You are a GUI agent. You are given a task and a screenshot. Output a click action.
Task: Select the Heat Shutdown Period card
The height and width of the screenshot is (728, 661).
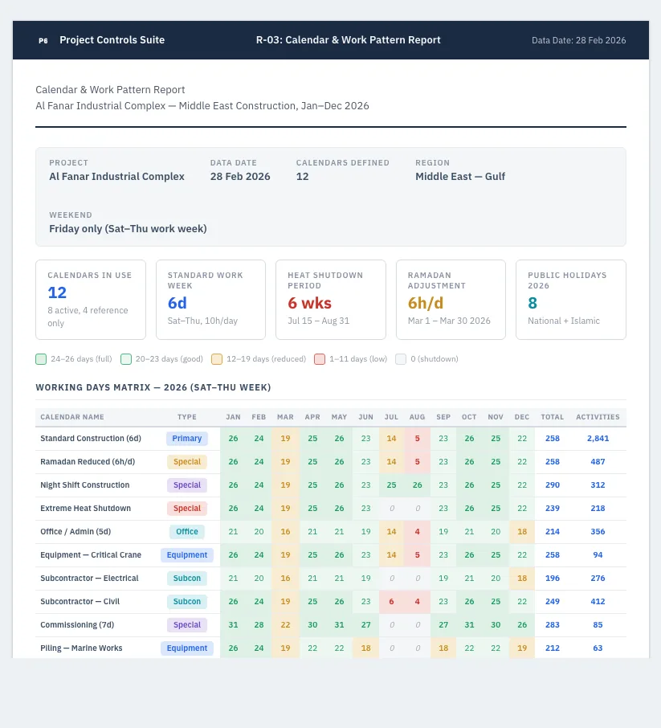[331, 300]
